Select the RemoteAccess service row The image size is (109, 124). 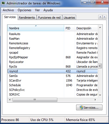tap(53, 43)
